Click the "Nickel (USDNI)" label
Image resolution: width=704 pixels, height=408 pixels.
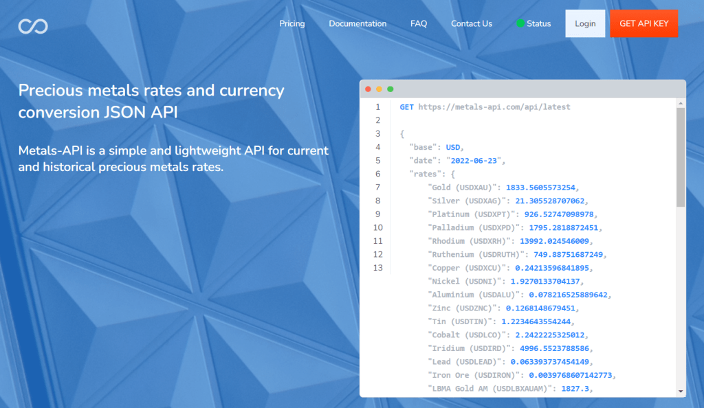(465, 282)
